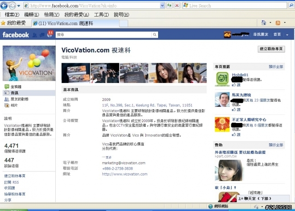Screen dimensions: 295x211
Task: Expand the Home icon dropdown arrow
Action: (271, 23)
